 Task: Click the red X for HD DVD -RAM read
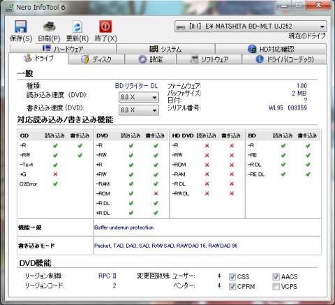pos(207,174)
